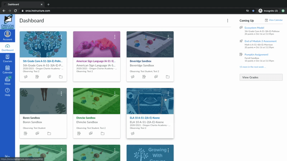Show 15 more in the next week
The width and height of the screenshot is (287, 161).
252,67
